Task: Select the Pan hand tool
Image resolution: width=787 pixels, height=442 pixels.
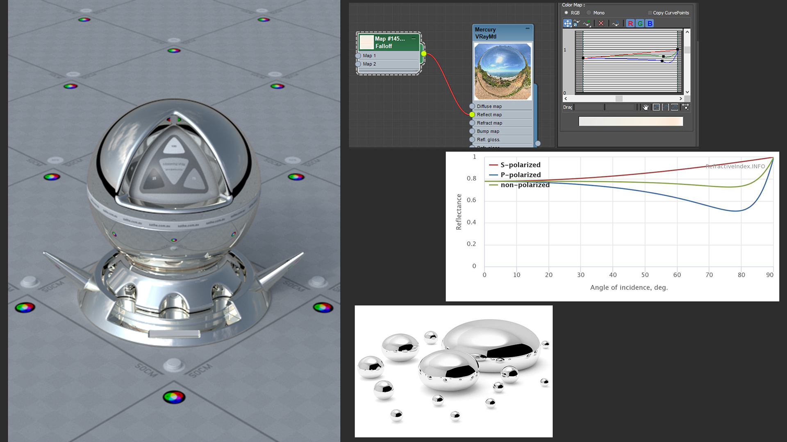Action: [646, 107]
